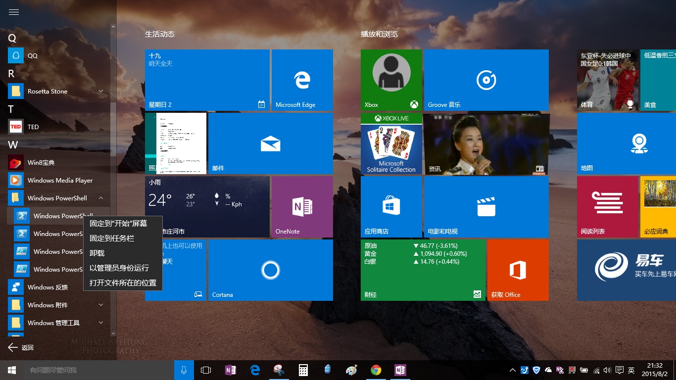Click the app list scroll-down arrow

click(113, 333)
